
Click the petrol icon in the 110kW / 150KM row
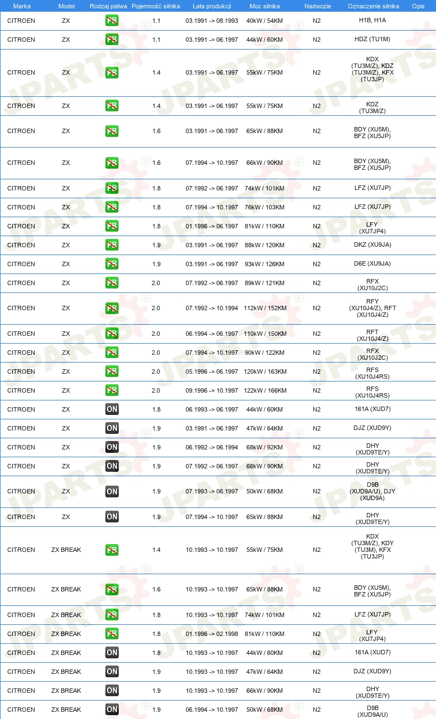point(112,334)
